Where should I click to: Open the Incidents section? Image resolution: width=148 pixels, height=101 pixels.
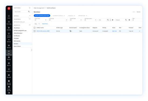click(9, 29)
